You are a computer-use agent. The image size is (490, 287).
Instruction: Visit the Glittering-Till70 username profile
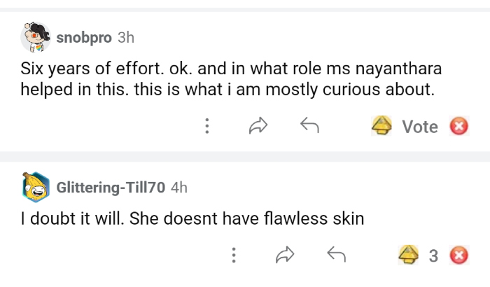[111, 188]
